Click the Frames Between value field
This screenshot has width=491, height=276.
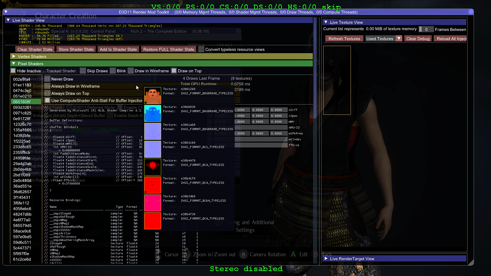tap(426, 29)
